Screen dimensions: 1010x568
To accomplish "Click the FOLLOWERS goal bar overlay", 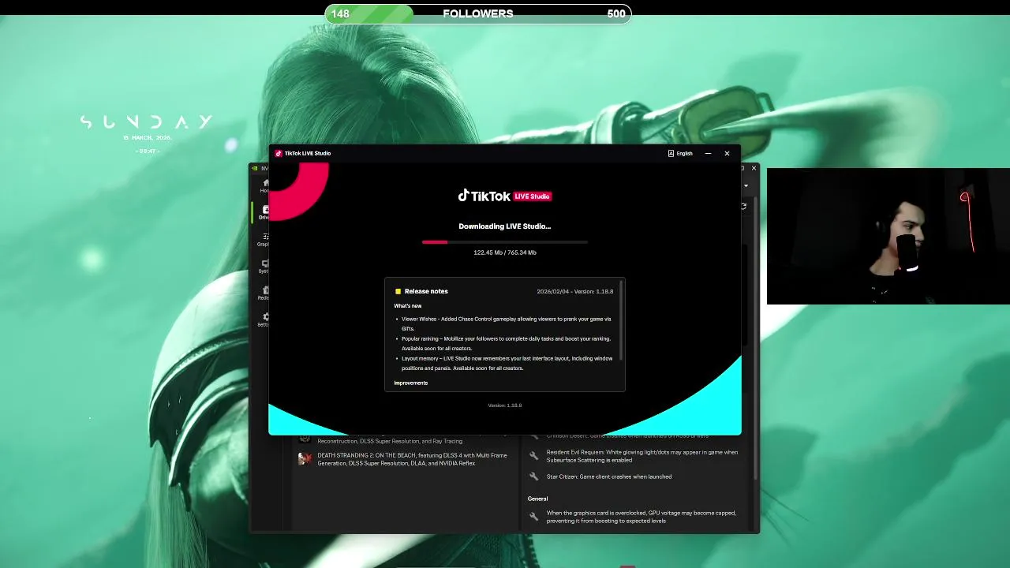I will pos(478,13).
